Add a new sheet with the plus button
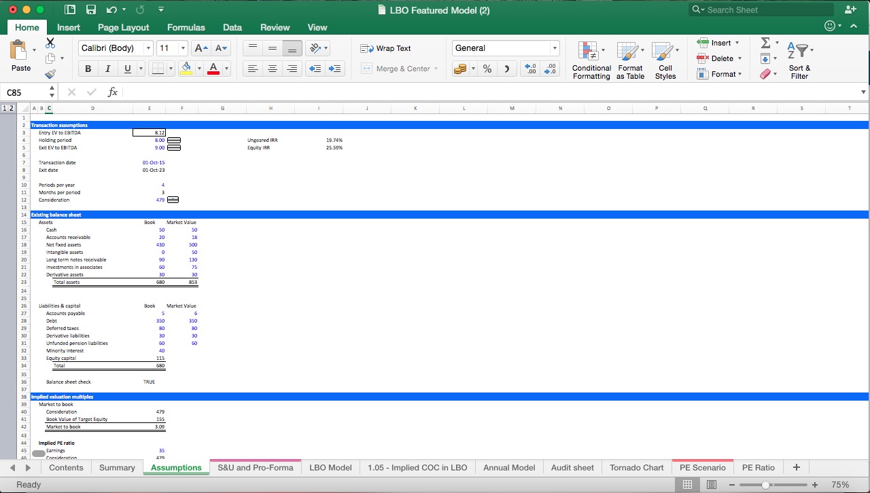Image resolution: width=870 pixels, height=493 pixels. [795, 467]
